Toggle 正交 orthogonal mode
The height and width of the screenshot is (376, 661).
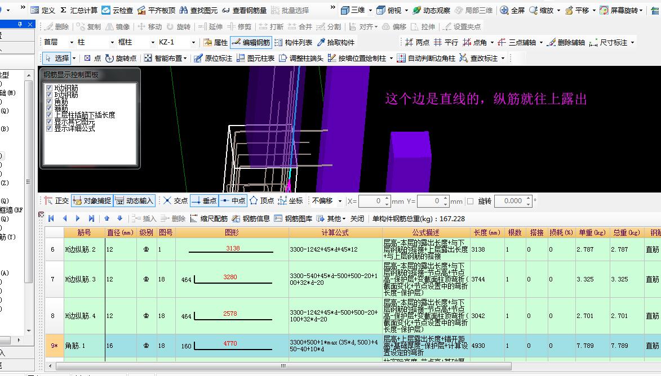(x=56, y=201)
